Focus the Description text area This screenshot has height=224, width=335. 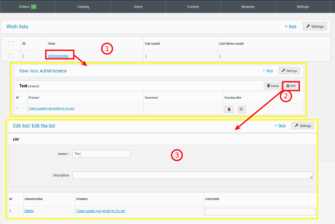coord(193,175)
